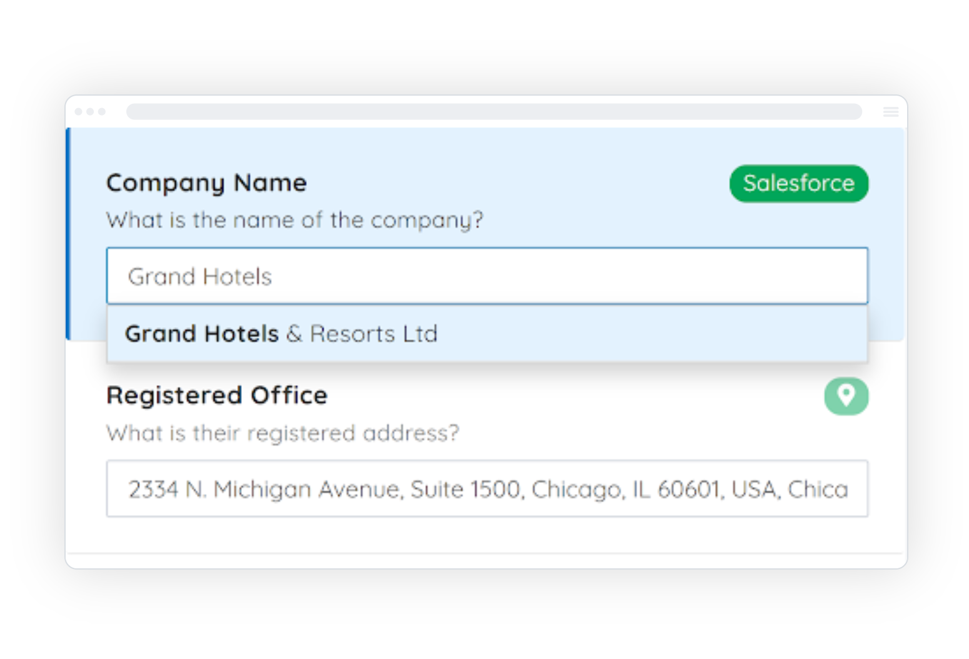Click "What is the name of the company?" text
This screenshot has width=969, height=659.
coord(294,220)
